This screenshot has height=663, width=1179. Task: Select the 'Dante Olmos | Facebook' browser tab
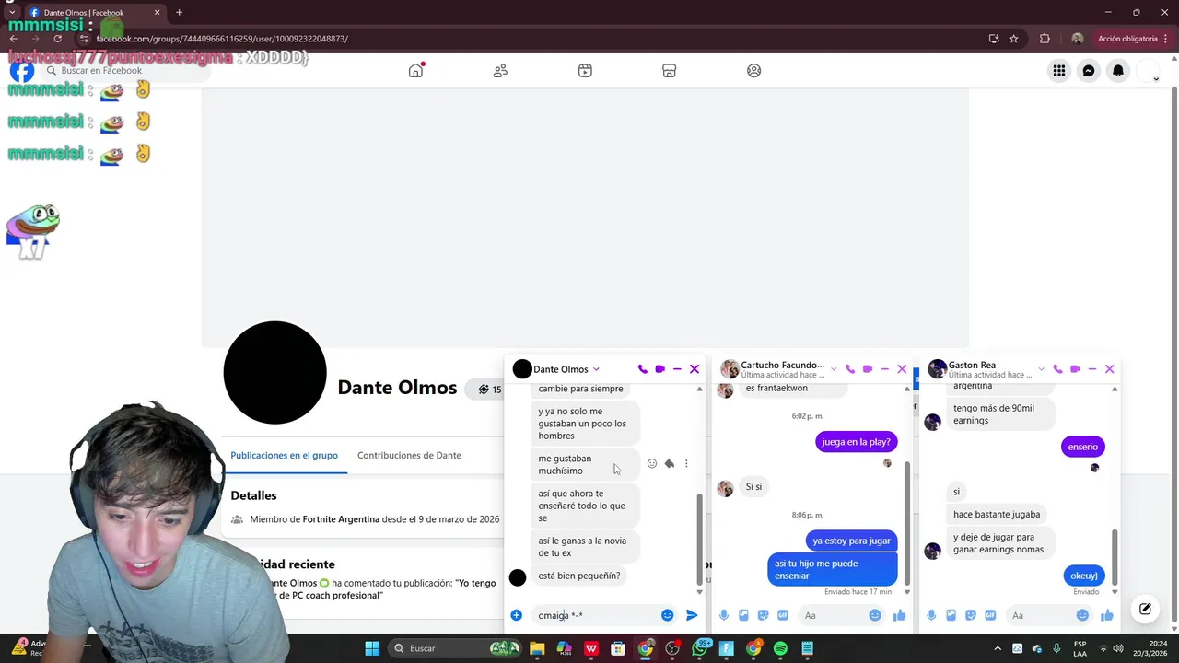pyautogui.click(x=94, y=13)
